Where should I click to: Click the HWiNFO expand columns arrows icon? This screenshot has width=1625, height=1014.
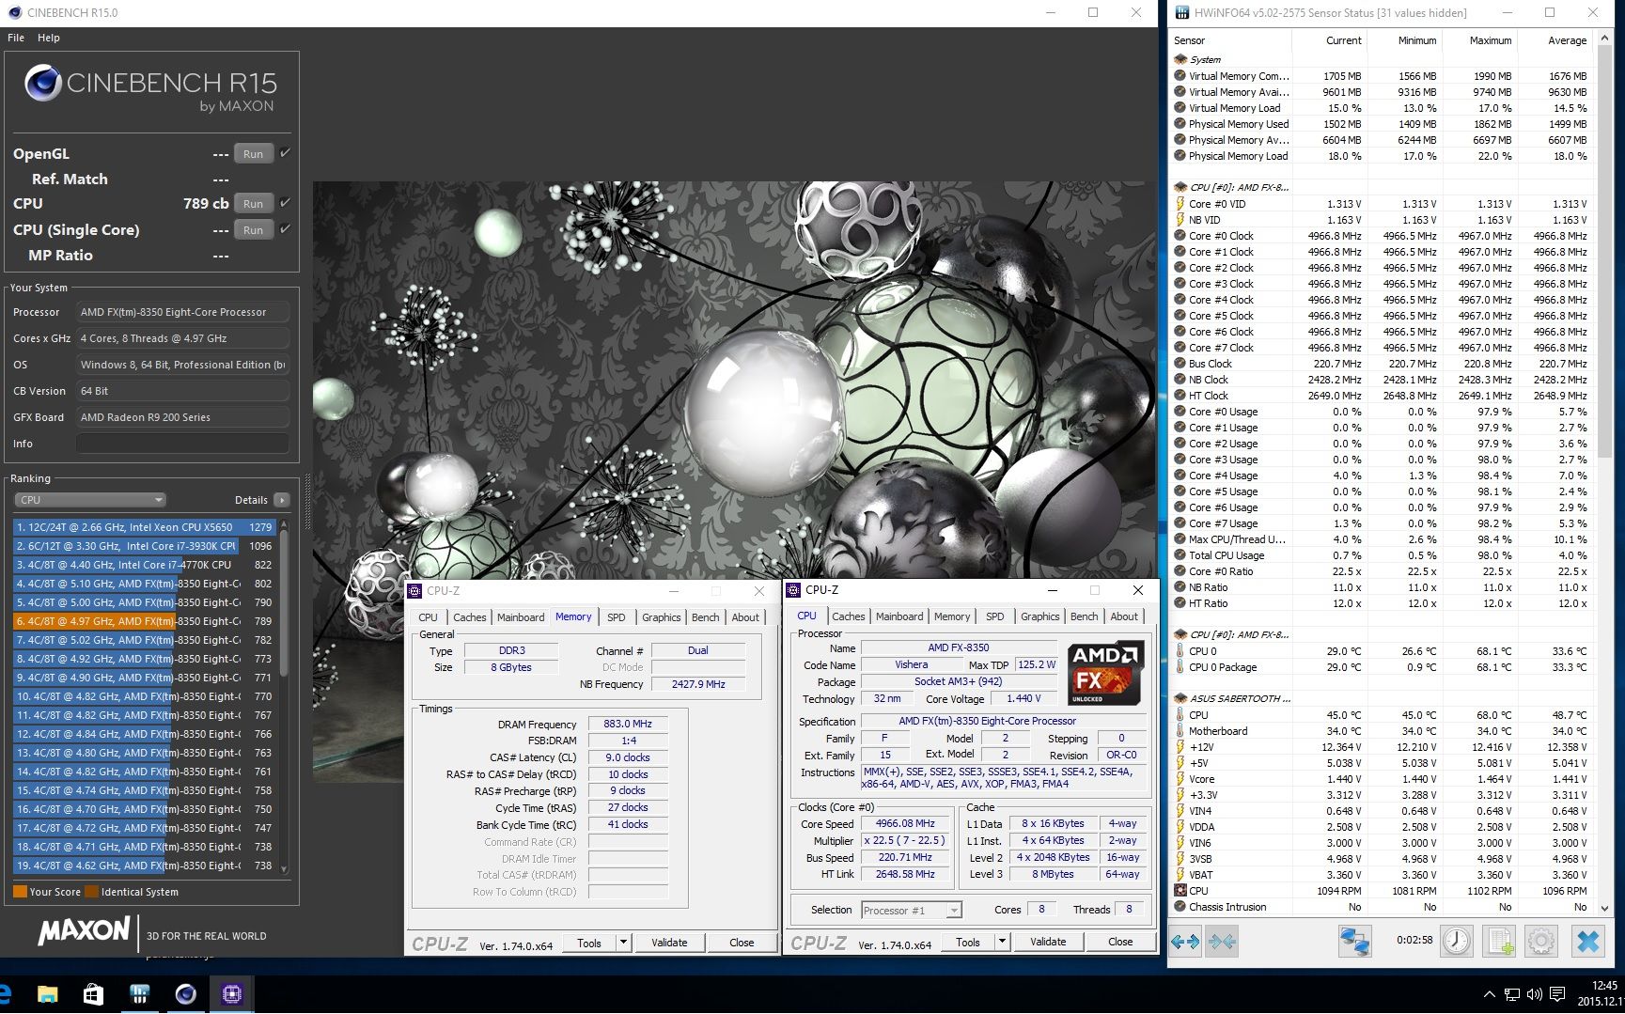pos(1185,942)
